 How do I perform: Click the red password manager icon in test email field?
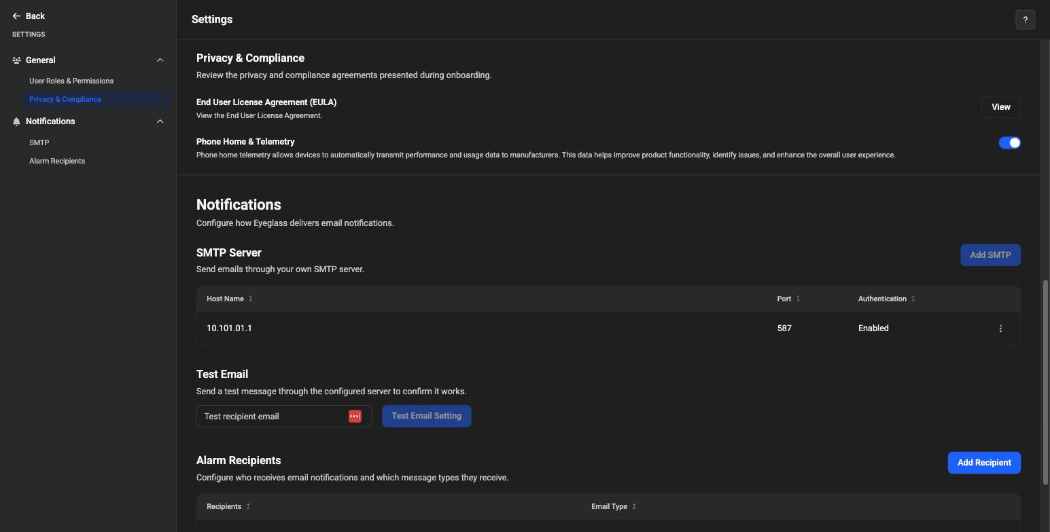pos(355,416)
